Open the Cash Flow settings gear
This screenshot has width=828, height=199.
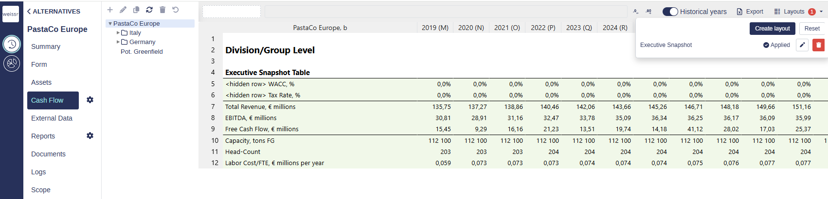90,100
